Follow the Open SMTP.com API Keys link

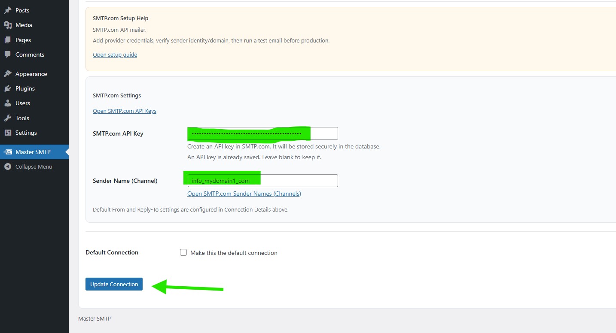[124, 111]
